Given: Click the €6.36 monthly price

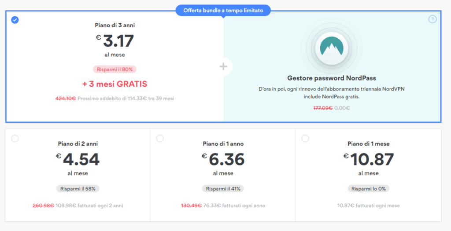Looking at the screenshot, I should pos(223,159).
